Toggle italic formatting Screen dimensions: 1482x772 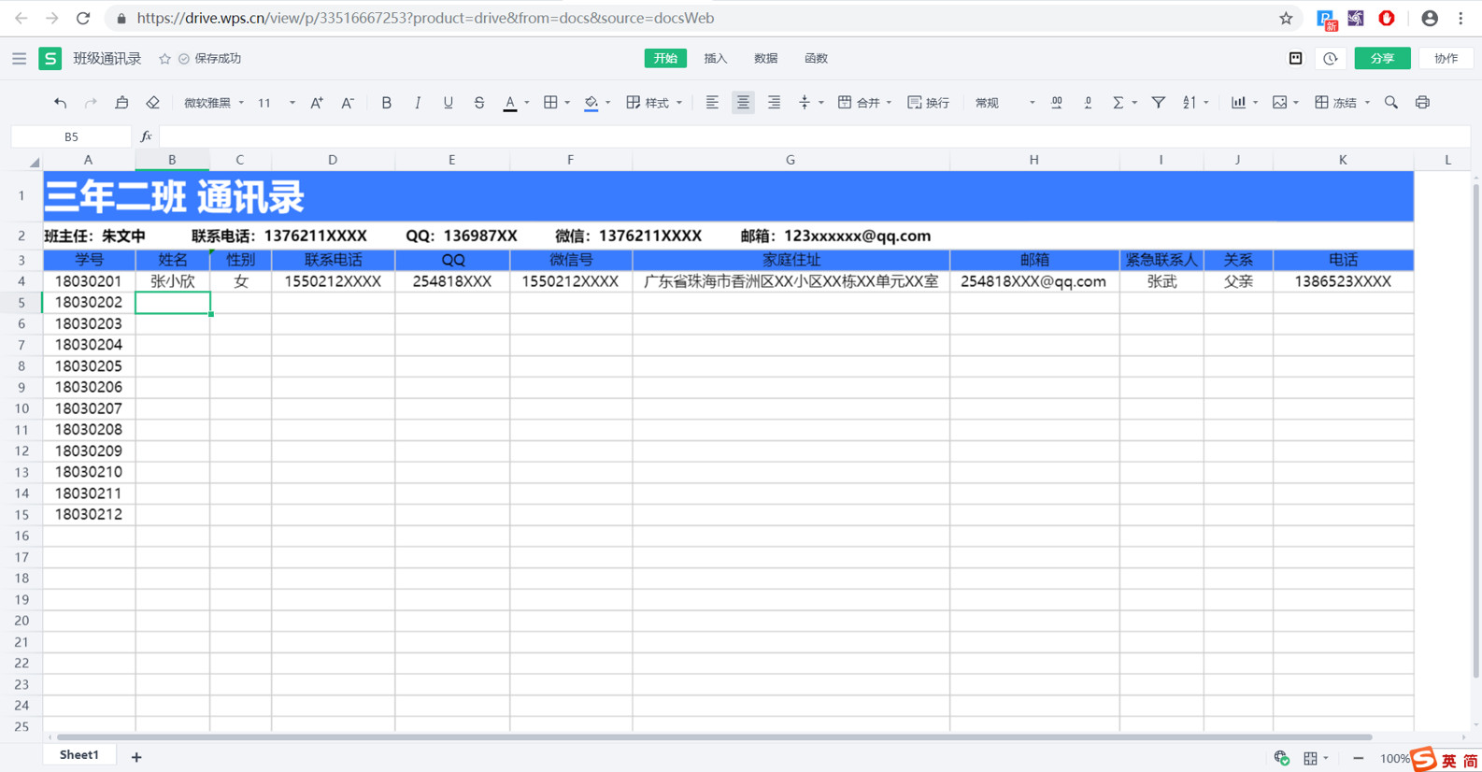[x=418, y=103]
